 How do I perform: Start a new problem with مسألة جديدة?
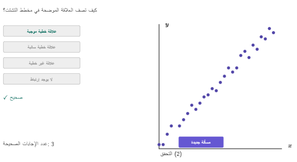point(201,142)
